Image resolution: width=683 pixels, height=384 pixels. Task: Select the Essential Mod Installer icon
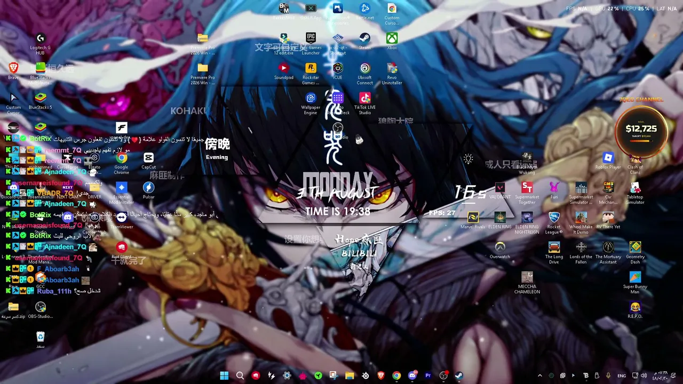(x=121, y=193)
